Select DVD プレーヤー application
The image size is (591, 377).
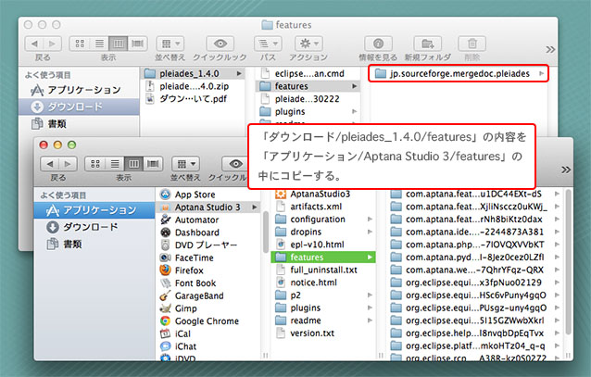click(x=208, y=245)
